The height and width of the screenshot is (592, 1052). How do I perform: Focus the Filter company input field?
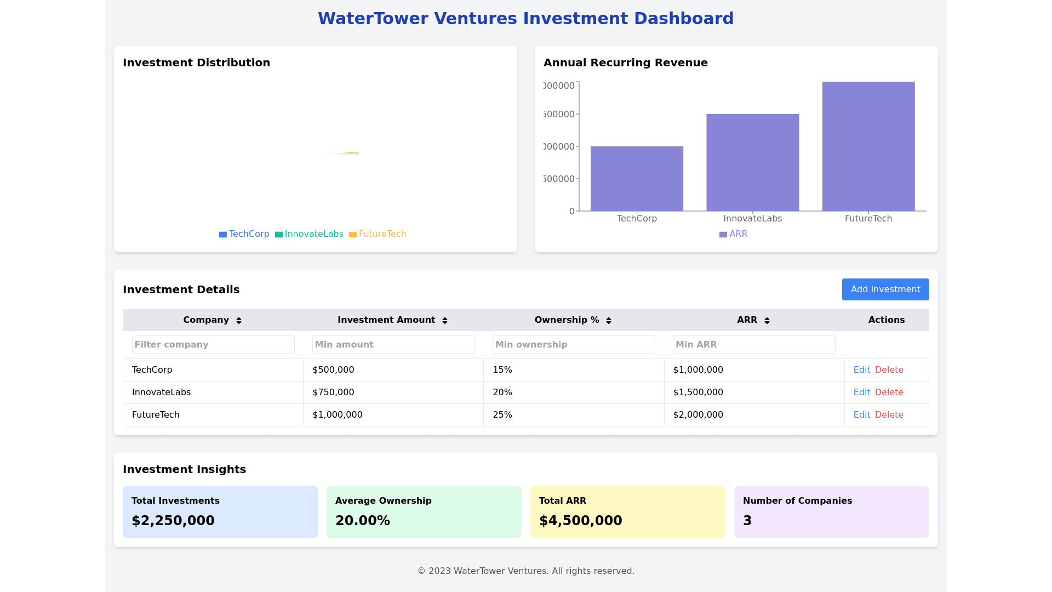[213, 345]
